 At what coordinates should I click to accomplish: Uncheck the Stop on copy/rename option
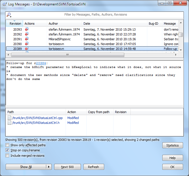[x=7, y=150]
